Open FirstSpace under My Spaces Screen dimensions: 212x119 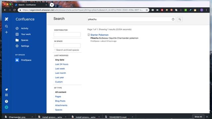(x=26, y=60)
